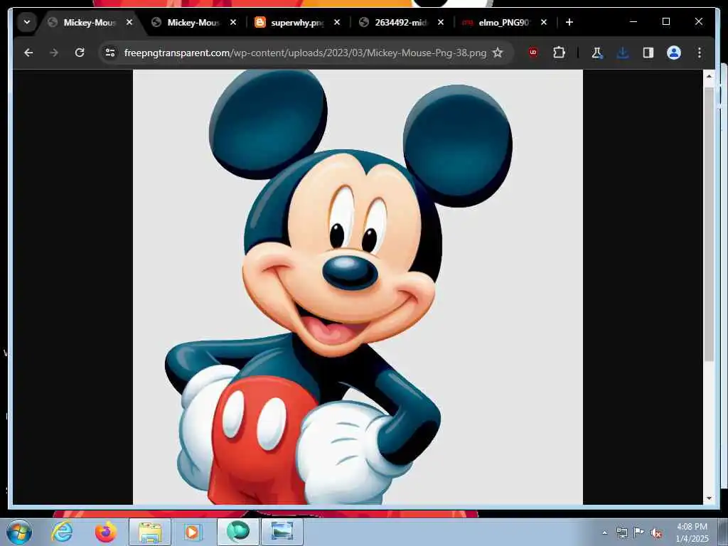Click the Mickey Mouse image

358,287
